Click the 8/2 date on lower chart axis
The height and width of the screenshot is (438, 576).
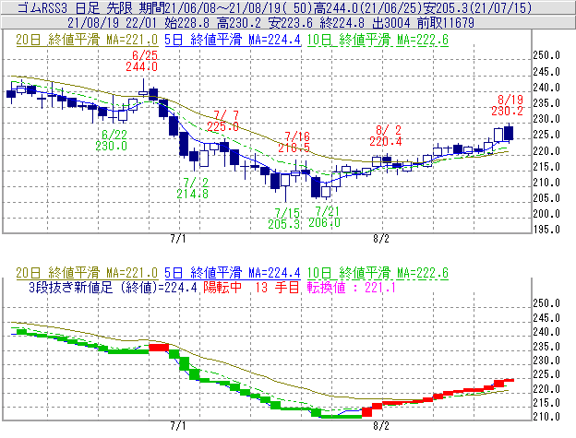(381, 426)
